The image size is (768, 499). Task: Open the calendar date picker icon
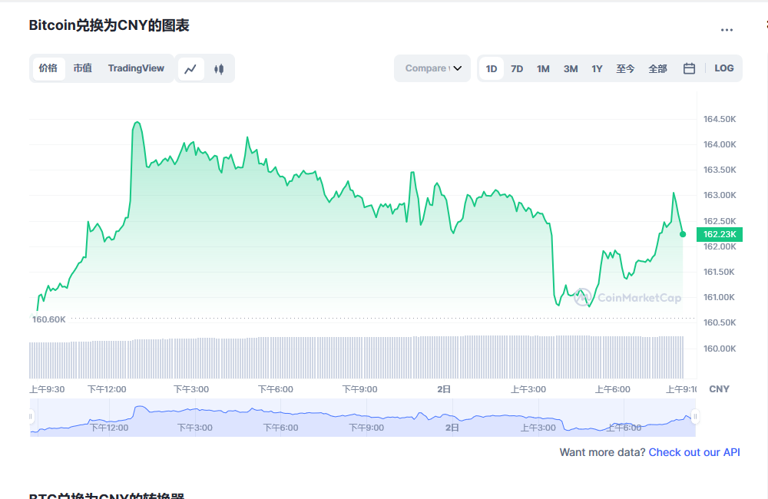(x=689, y=68)
